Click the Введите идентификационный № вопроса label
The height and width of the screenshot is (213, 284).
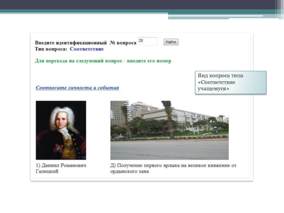pyautogui.click(x=85, y=42)
